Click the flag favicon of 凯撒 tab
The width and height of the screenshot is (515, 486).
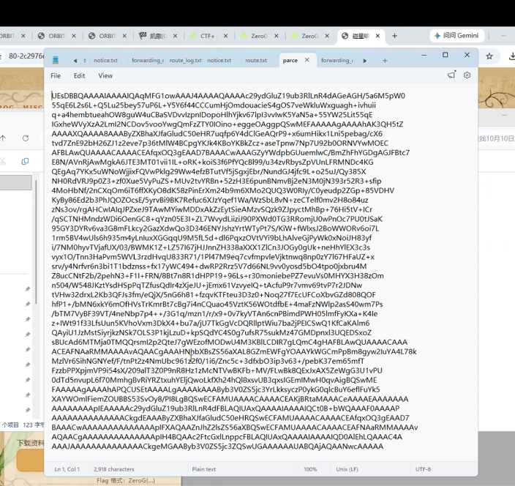click(x=143, y=35)
